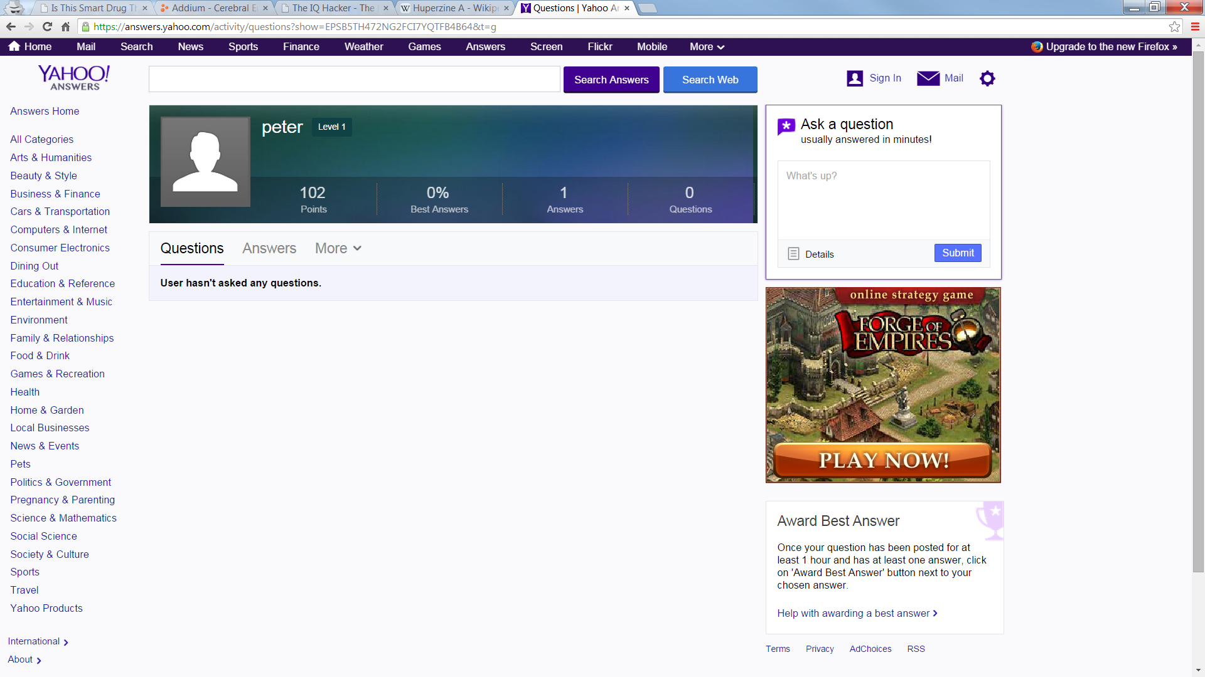Screen dimensions: 1205x677
Task: Click the Award Best Answer trophy icon
Action: click(990, 520)
